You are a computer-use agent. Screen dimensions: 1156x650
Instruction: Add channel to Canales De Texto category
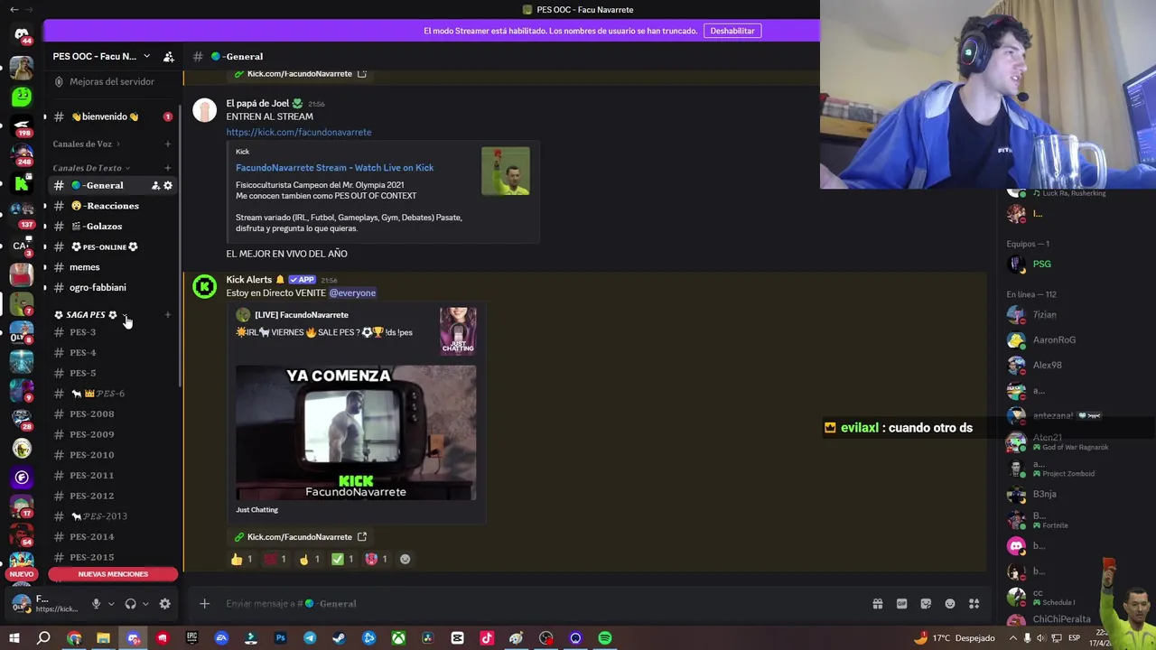(167, 168)
